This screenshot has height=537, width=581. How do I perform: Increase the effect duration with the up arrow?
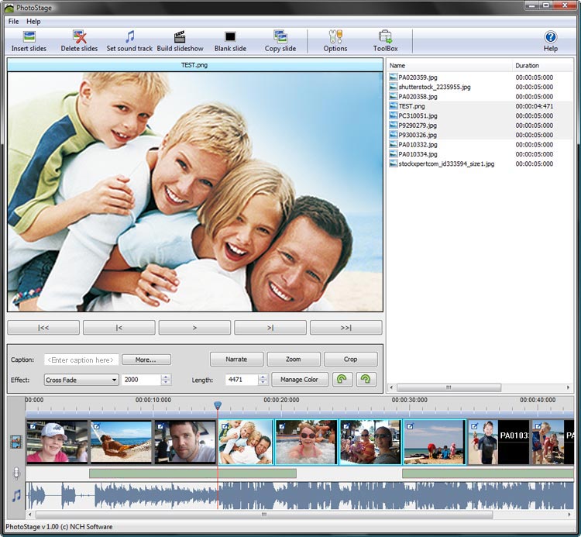[166, 377]
